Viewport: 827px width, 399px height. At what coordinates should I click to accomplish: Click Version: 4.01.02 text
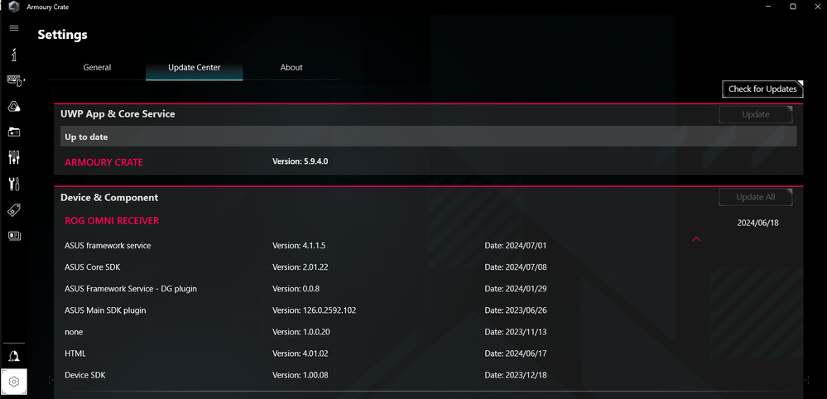click(301, 353)
